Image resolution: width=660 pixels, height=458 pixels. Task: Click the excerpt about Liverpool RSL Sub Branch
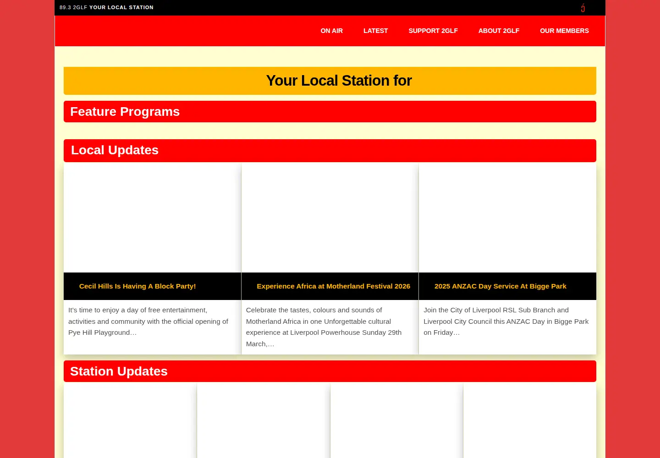point(506,322)
